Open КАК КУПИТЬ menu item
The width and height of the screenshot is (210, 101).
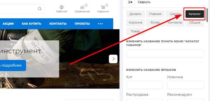[31, 24]
